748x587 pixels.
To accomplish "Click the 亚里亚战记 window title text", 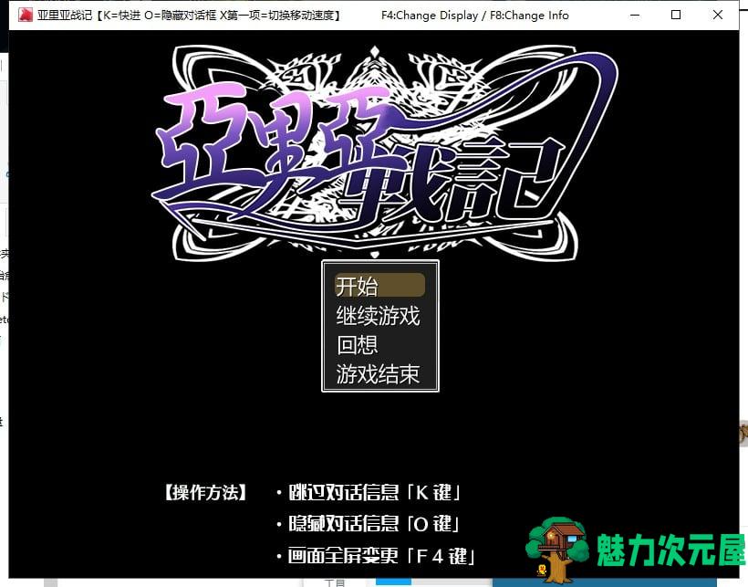I will [x=190, y=16].
